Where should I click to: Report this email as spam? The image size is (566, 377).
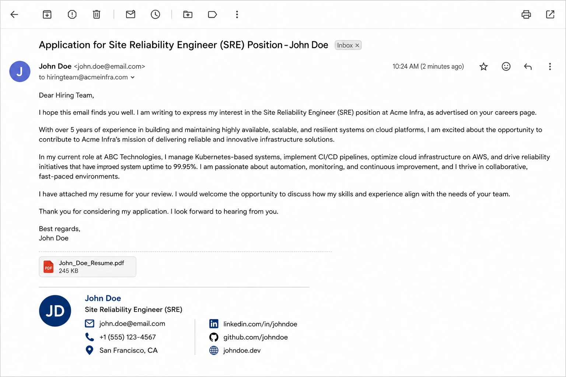click(x=72, y=14)
